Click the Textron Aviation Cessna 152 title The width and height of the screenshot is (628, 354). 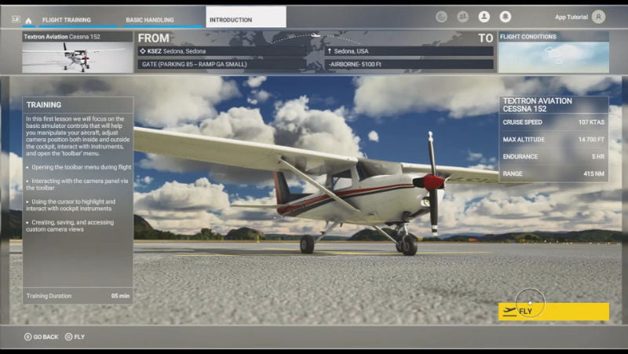pos(62,36)
